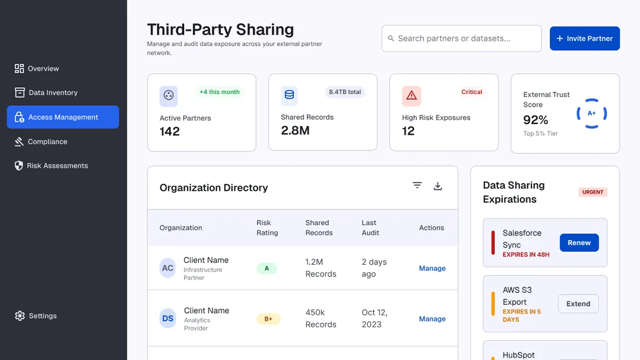Click the A+ trust score ring
The width and height of the screenshot is (640, 360).
pos(591,113)
